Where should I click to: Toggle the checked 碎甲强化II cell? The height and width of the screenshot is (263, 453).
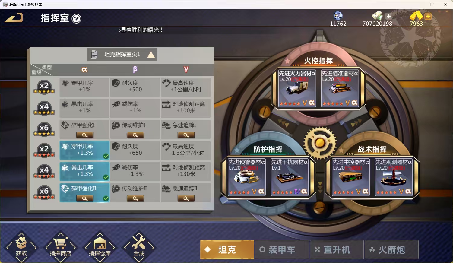coord(84,192)
